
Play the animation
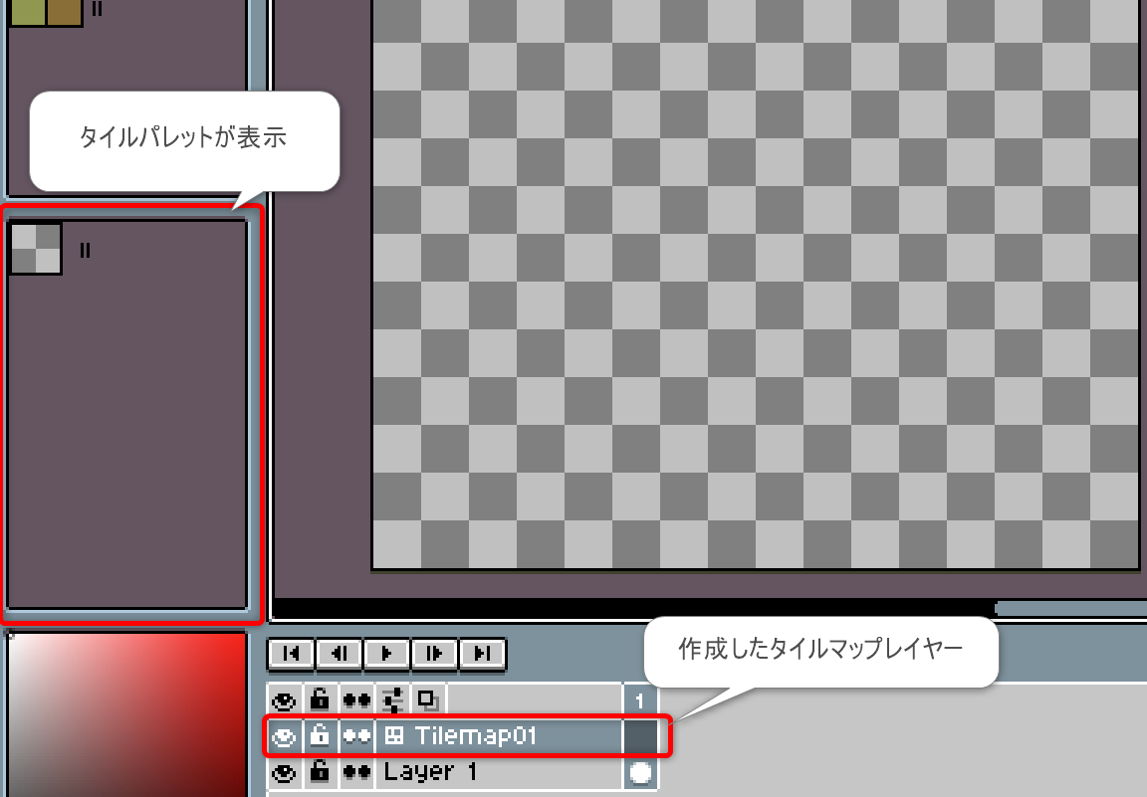coord(387,654)
